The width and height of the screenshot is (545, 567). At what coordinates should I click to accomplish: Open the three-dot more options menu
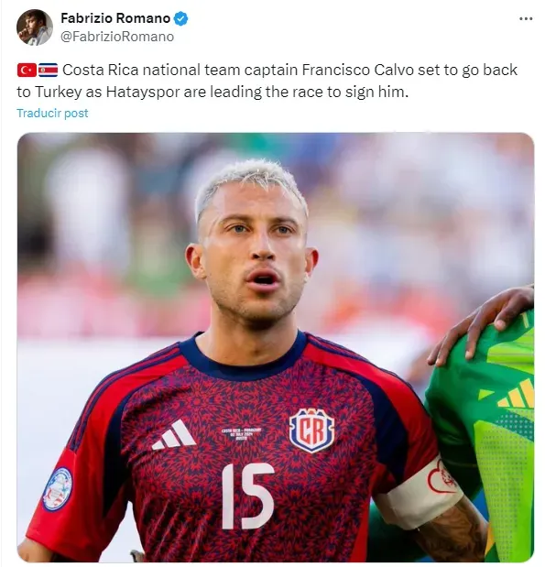526,19
